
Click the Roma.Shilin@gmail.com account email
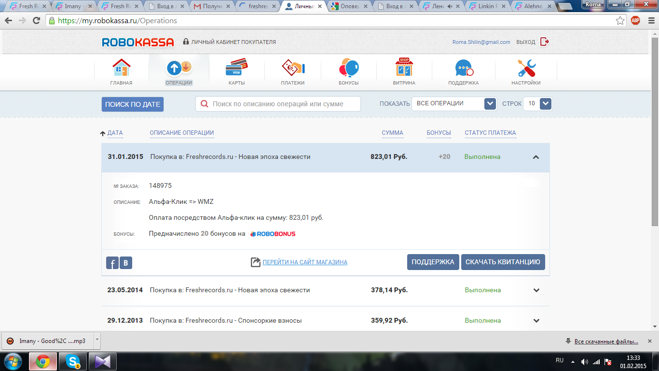[x=481, y=42]
